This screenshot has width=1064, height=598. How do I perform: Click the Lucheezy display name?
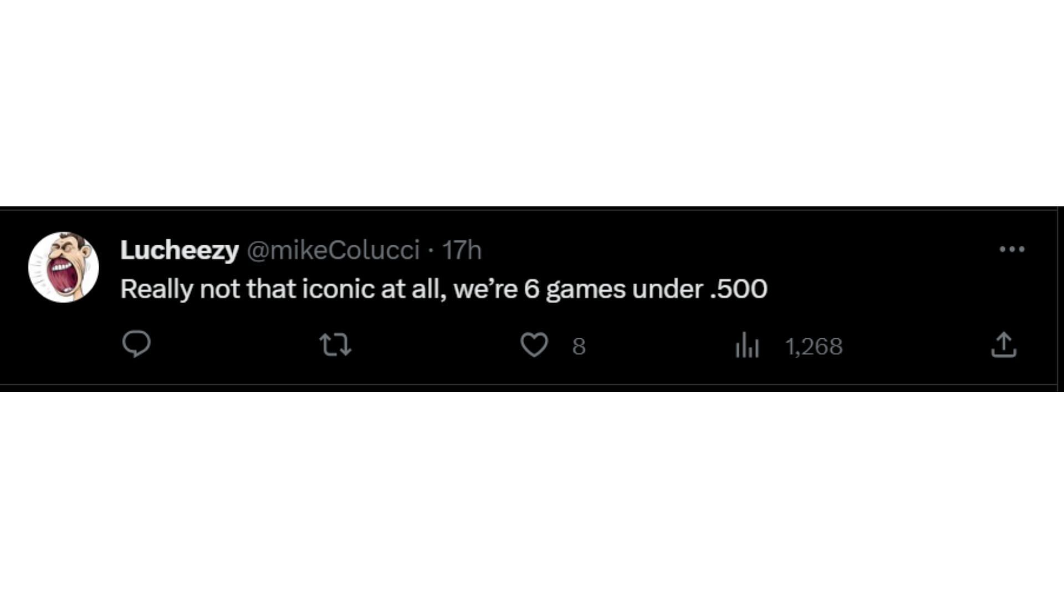pos(180,250)
